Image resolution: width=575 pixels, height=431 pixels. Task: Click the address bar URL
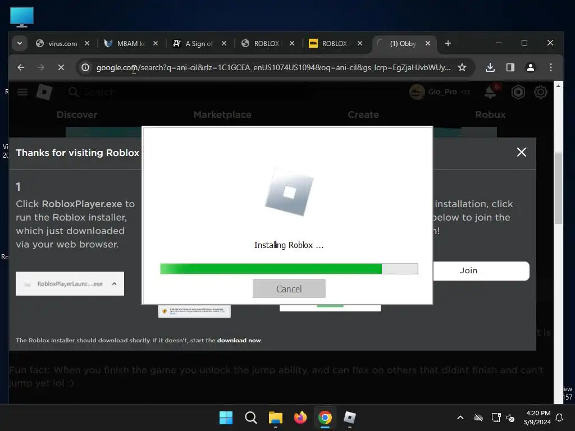pos(273,67)
